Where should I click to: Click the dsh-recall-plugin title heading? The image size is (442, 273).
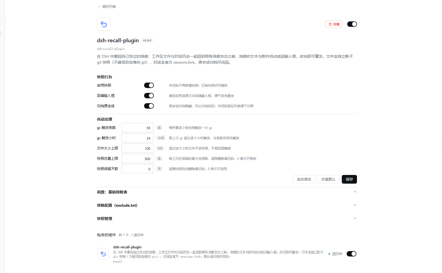(x=118, y=40)
